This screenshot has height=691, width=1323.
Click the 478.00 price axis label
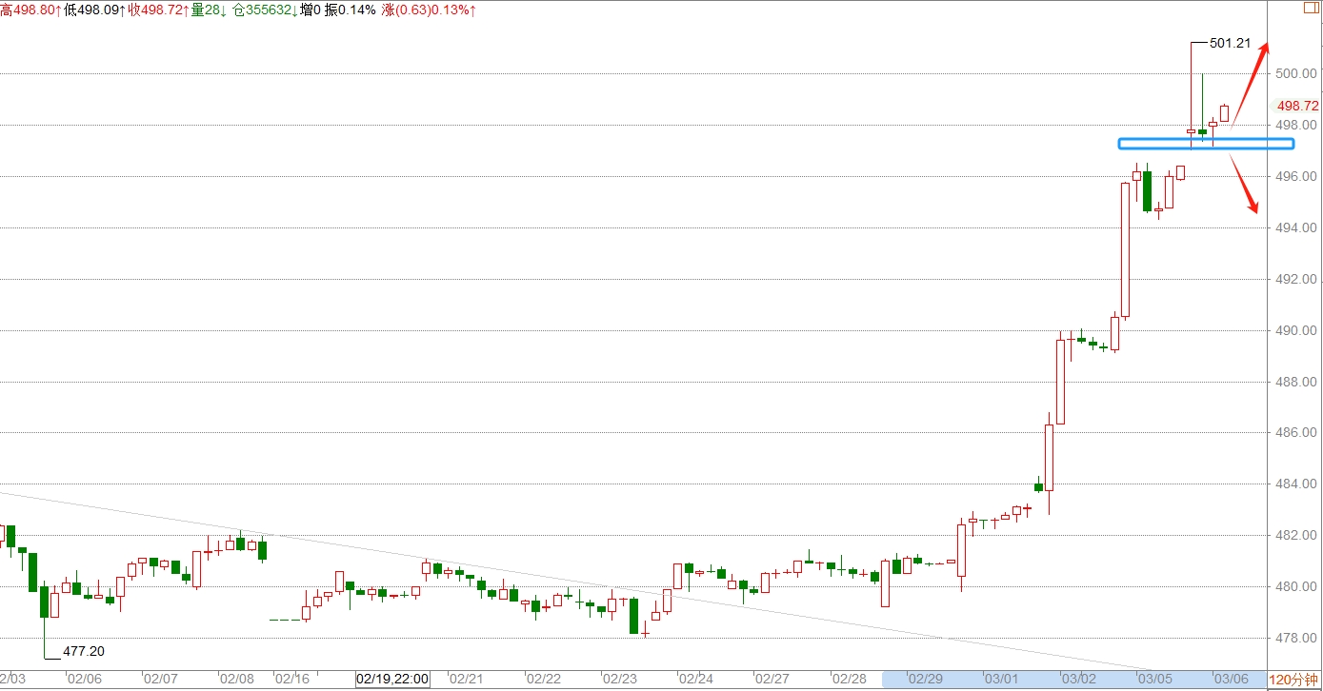[1297, 638]
